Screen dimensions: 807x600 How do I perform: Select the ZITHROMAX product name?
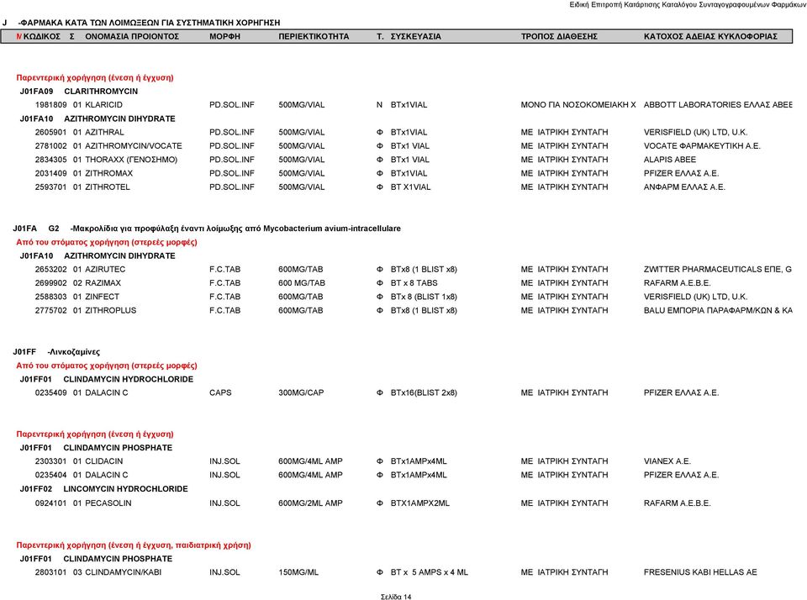pyautogui.click(x=108, y=173)
